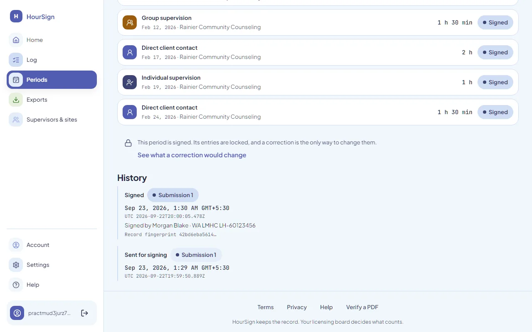Image resolution: width=532 pixels, height=332 pixels.
Task: Click the Account person icon
Action: tap(16, 245)
